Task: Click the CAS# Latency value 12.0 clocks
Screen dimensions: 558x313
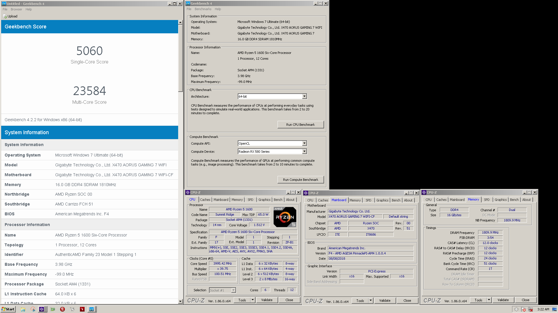Action: pos(490,243)
